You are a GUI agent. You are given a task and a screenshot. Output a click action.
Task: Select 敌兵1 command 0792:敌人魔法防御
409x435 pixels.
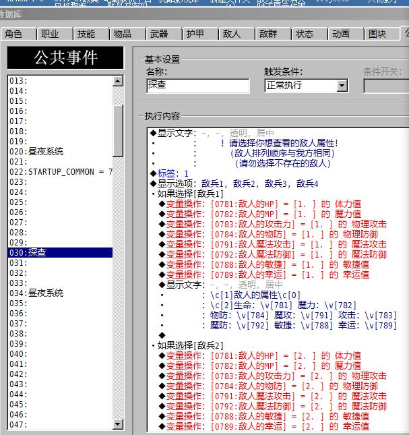[x=273, y=254]
